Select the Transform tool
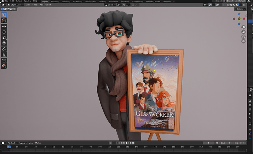 click(x=4, y=43)
